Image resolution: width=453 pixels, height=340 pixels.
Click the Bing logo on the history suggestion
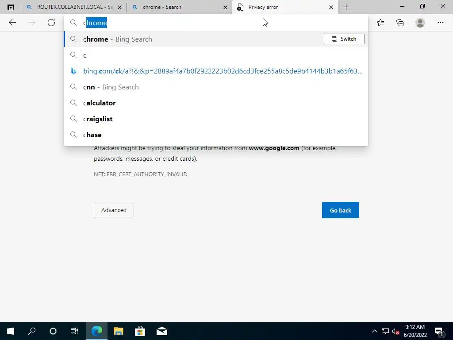(x=73, y=71)
